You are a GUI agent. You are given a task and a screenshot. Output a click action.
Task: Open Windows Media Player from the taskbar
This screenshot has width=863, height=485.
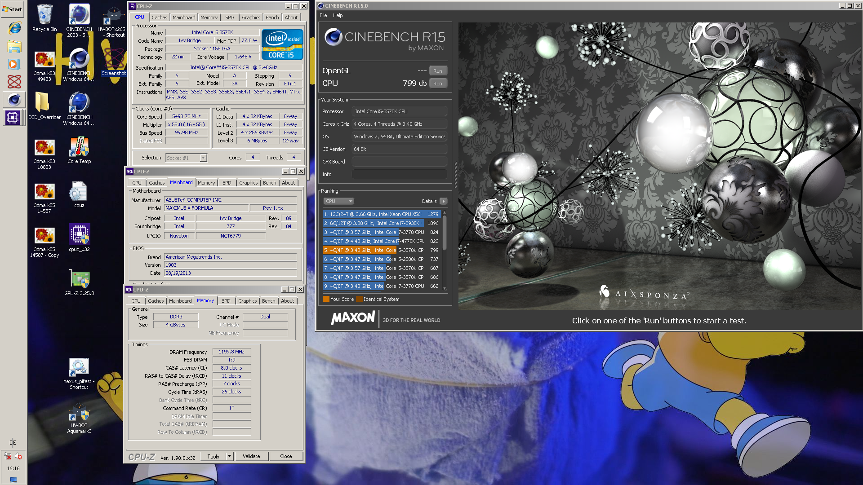coord(14,64)
